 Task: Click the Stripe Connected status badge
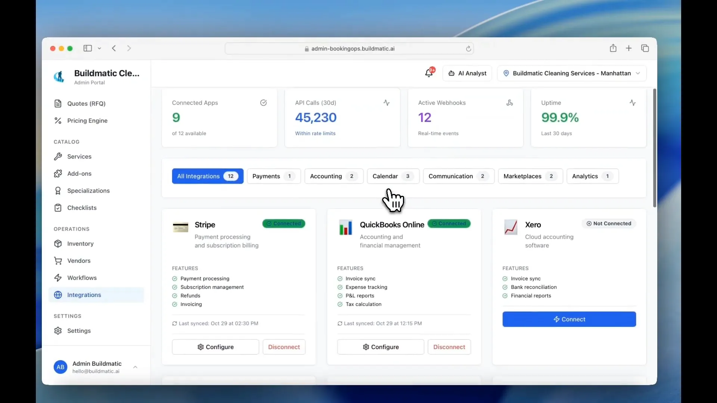tap(284, 224)
